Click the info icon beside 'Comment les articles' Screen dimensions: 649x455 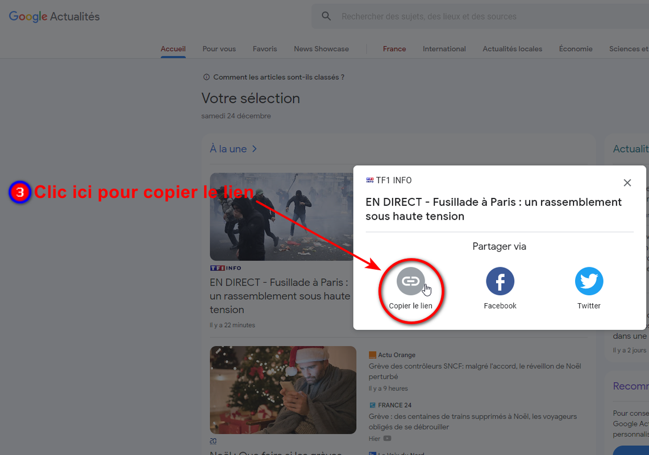pos(206,77)
